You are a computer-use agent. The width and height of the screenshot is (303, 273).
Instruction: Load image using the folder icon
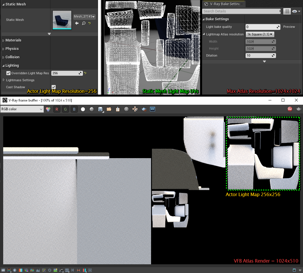coord(109,109)
